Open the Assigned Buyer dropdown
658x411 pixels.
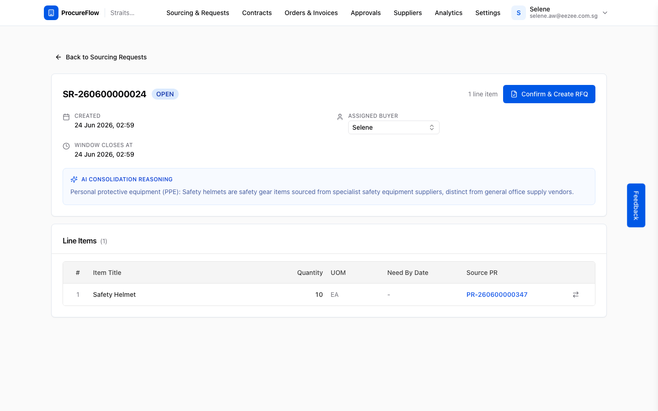pos(394,127)
